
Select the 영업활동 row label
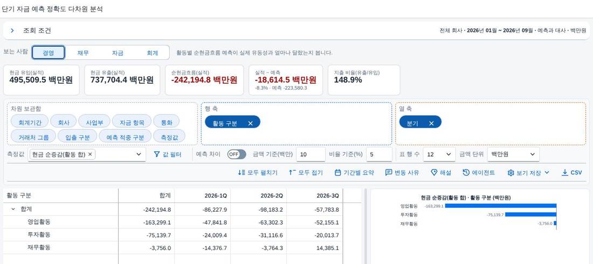pyautogui.click(x=39, y=222)
